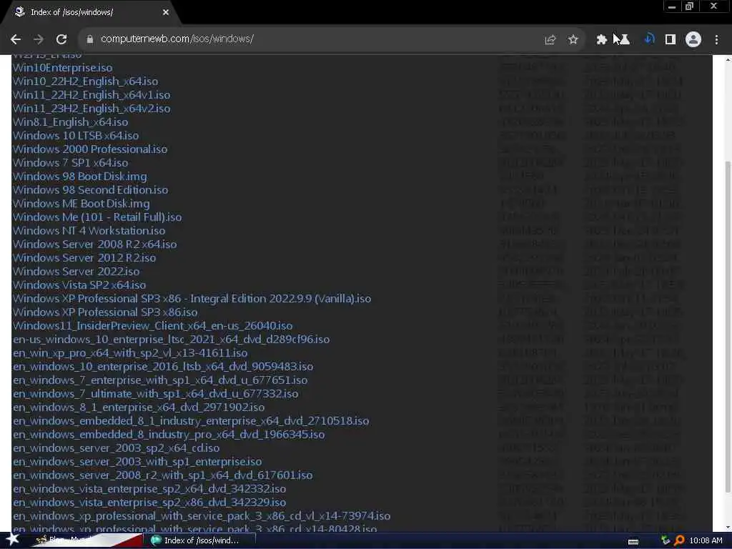This screenshot has height=549, width=732.
Task: Open Windows NT 4 Workstation.iso
Action: tap(89, 231)
